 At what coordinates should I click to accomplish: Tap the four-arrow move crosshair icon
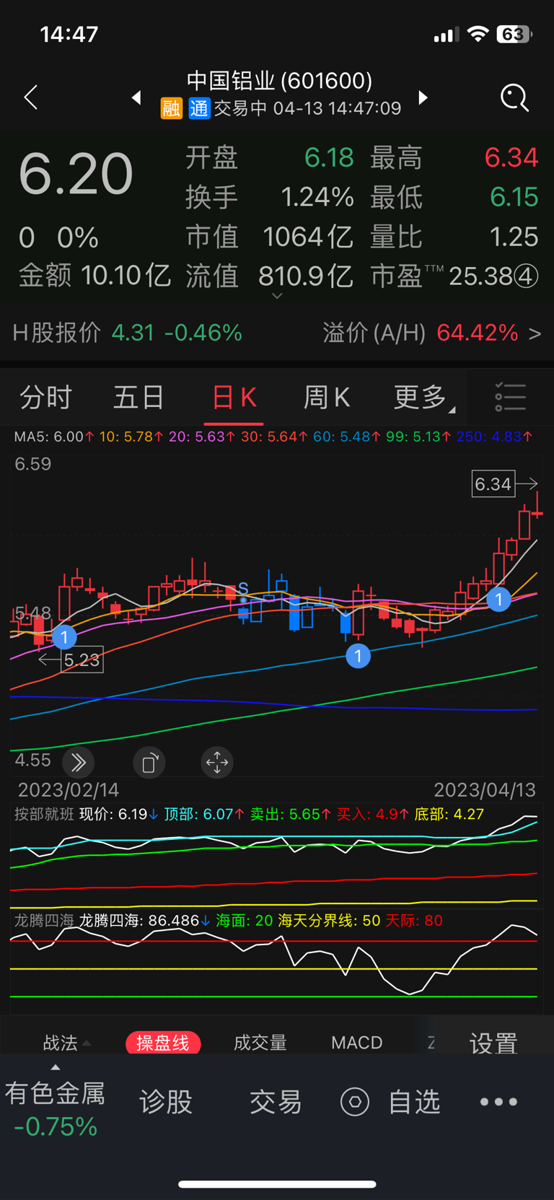click(217, 762)
